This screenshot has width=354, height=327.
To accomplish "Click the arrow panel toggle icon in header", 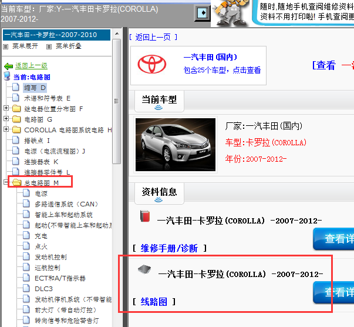I will [203, 13].
